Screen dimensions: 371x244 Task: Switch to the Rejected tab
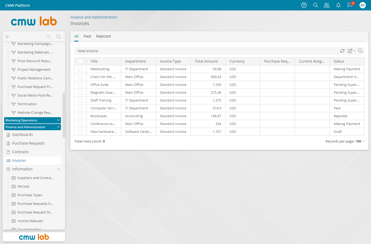tap(103, 36)
